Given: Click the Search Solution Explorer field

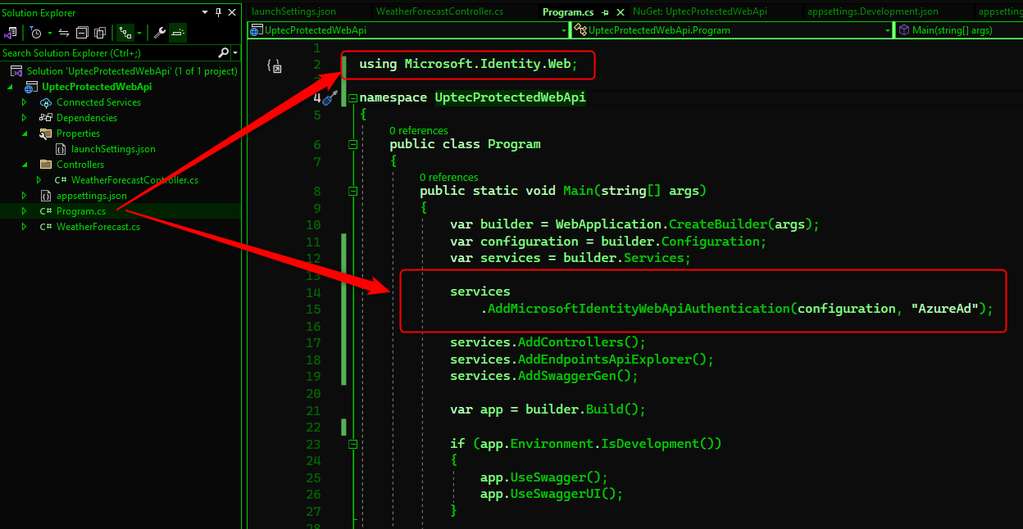Looking at the screenshot, I should [x=107, y=52].
